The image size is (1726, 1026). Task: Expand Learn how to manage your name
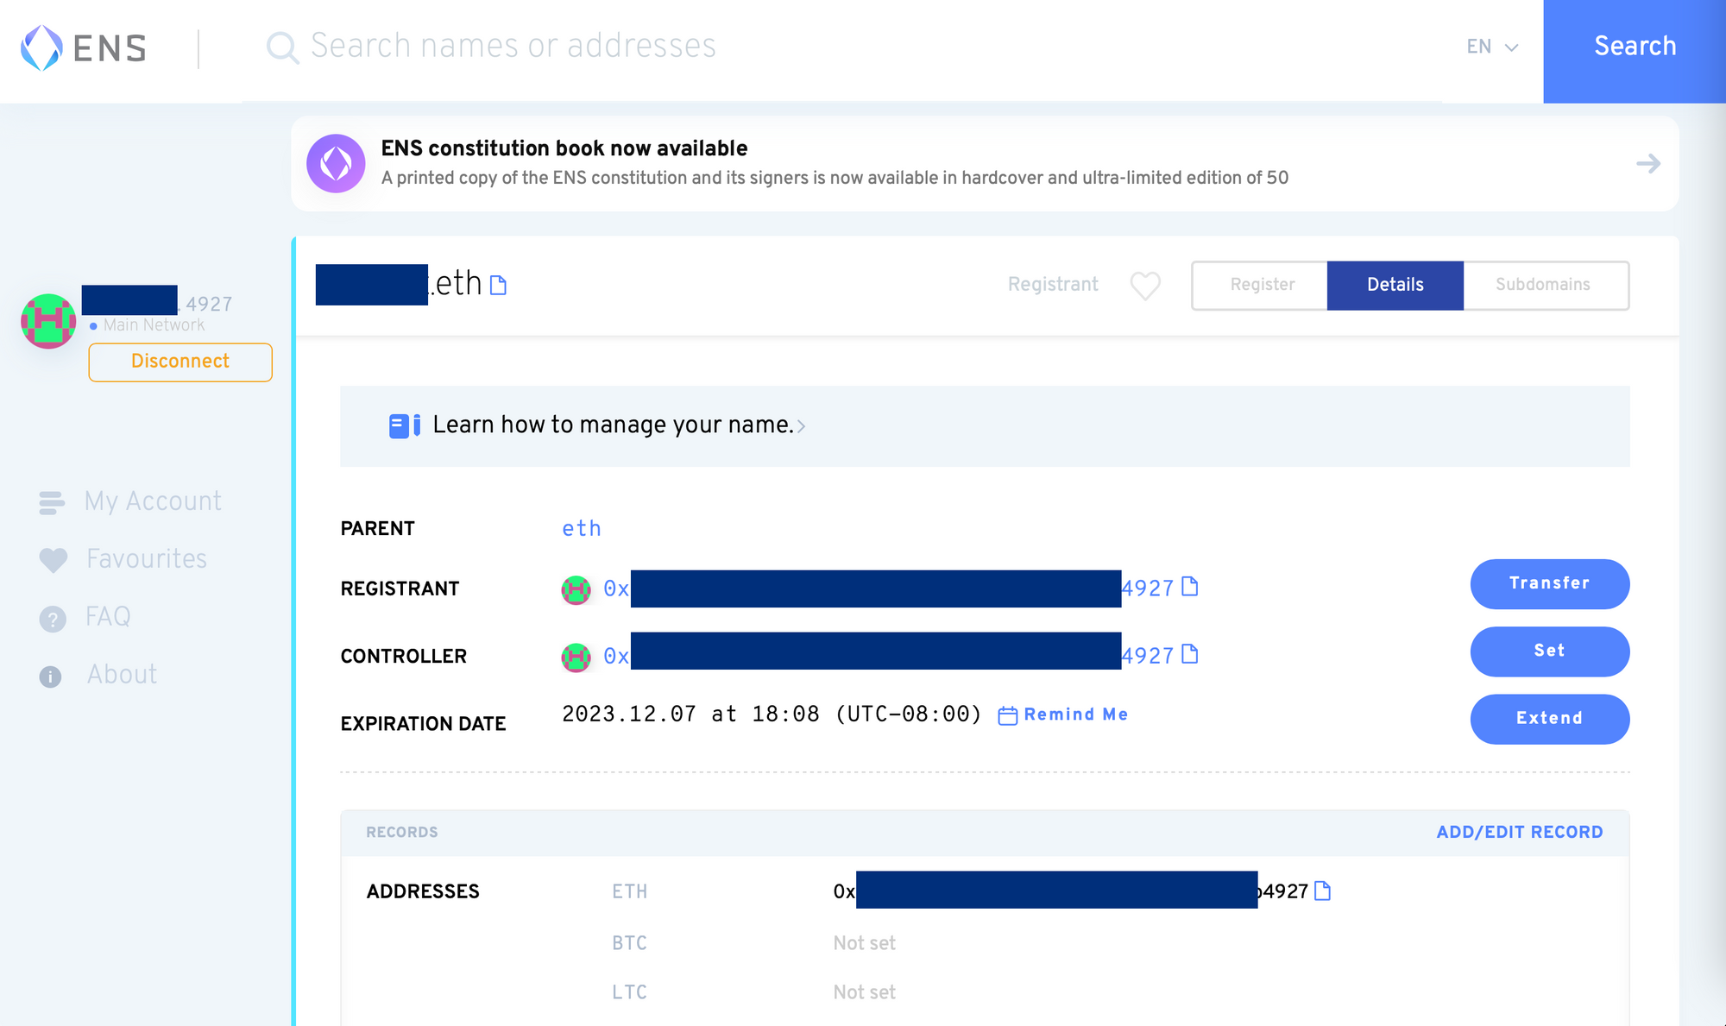click(618, 425)
